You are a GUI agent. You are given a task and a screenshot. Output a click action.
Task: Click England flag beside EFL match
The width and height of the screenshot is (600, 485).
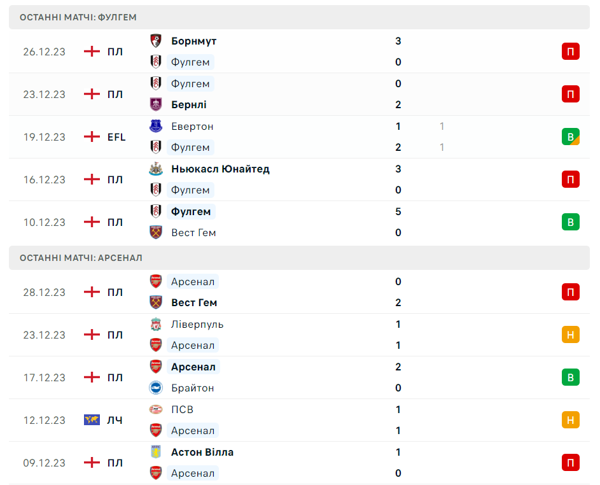[92, 137]
